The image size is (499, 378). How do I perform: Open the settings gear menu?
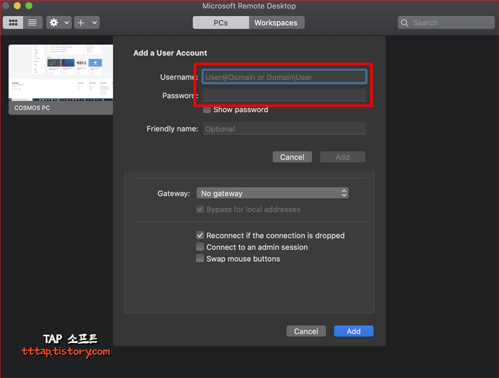click(54, 22)
